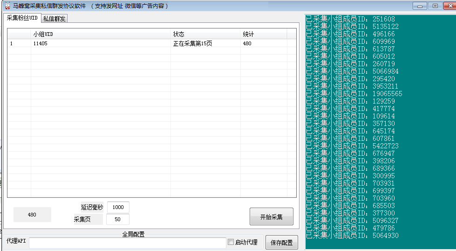Select log entry with ID 251608
The width and height of the screenshot is (456, 251).
tap(350, 19)
